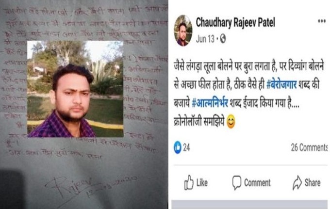Show who reacted via the 24 count
Viewport: 330px width, 209px height.
186,147
